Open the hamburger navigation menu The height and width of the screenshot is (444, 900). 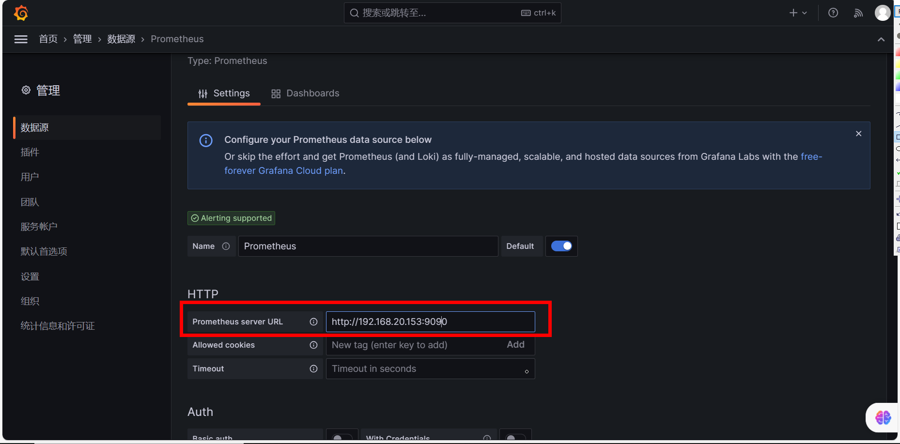(21, 39)
